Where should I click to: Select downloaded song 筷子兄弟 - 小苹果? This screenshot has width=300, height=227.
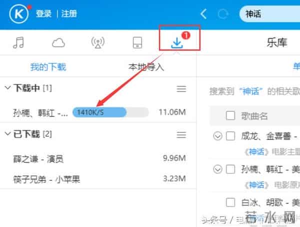(46, 179)
